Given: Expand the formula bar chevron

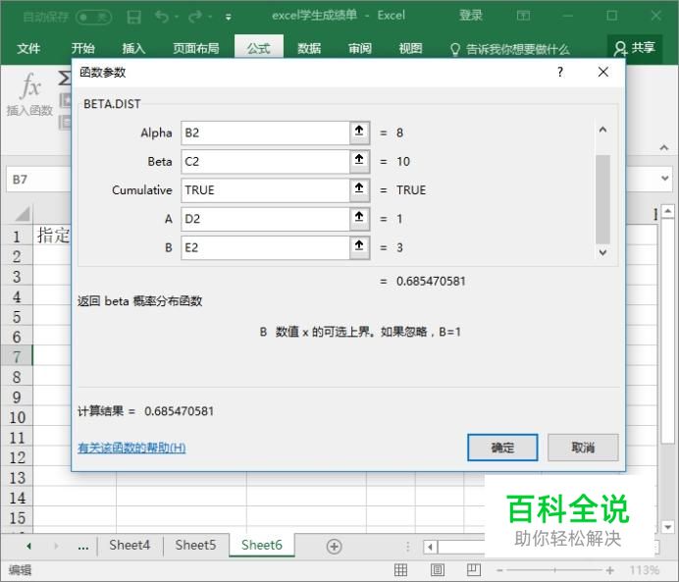Looking at the screenshot, I should coord(665,179).
